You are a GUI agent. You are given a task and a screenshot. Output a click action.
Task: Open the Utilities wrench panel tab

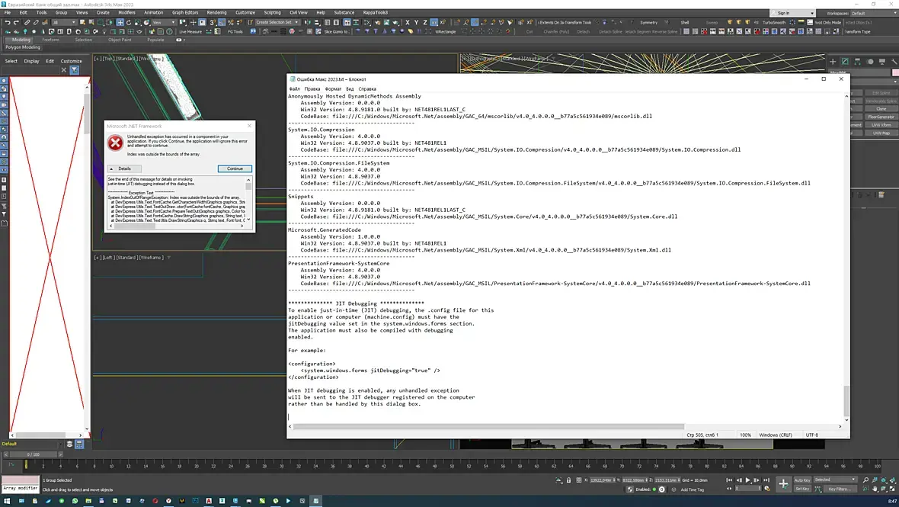(x=894, y=61)
